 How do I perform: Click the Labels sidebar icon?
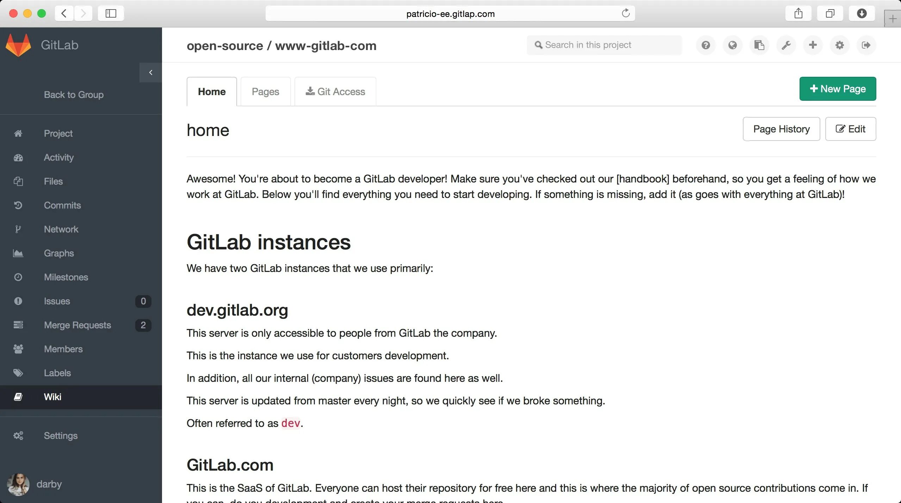(18, 372)
